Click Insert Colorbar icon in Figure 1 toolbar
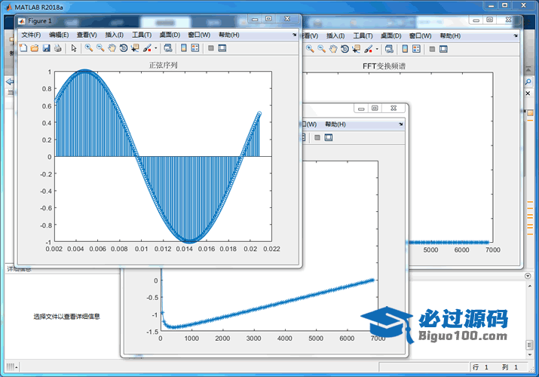The image size is (539, 377). coord(184,48)
